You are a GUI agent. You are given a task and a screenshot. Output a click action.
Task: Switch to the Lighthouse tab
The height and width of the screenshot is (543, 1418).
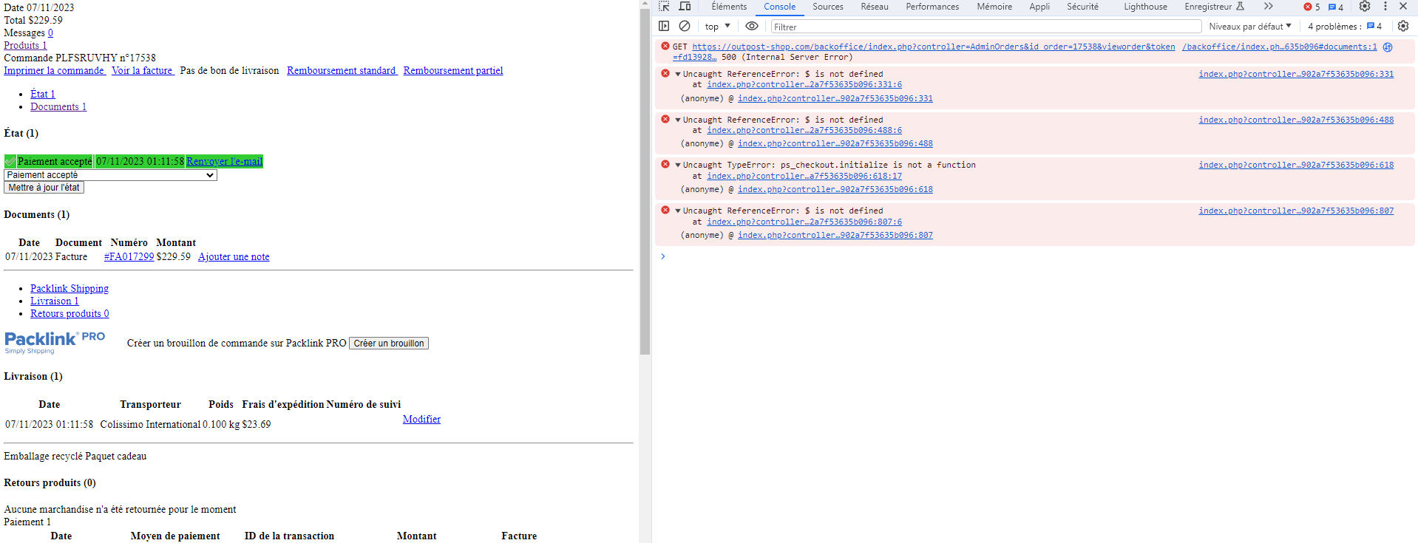coord(1145,7)
